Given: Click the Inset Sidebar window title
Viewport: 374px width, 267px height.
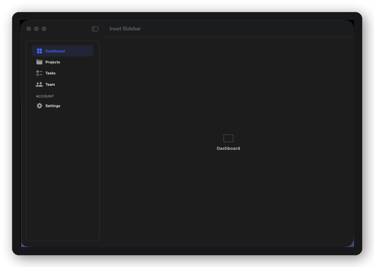Looking at the screenshot, I should [125, 29].
